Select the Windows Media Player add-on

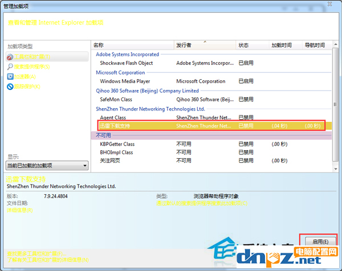pos(125,81)
